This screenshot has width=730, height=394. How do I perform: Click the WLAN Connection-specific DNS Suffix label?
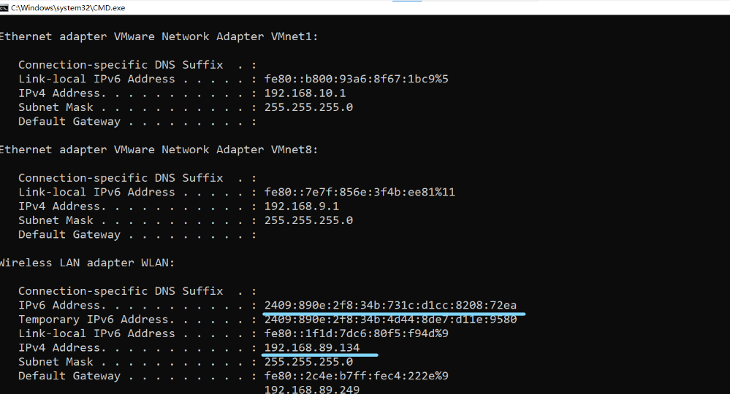pyautogui.click(x=121, y=291)
